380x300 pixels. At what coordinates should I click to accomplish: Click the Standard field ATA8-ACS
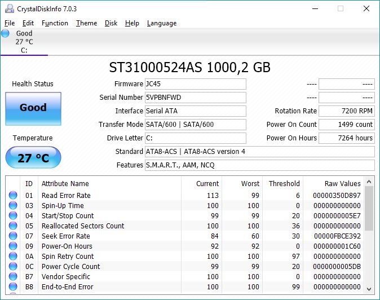260,152
